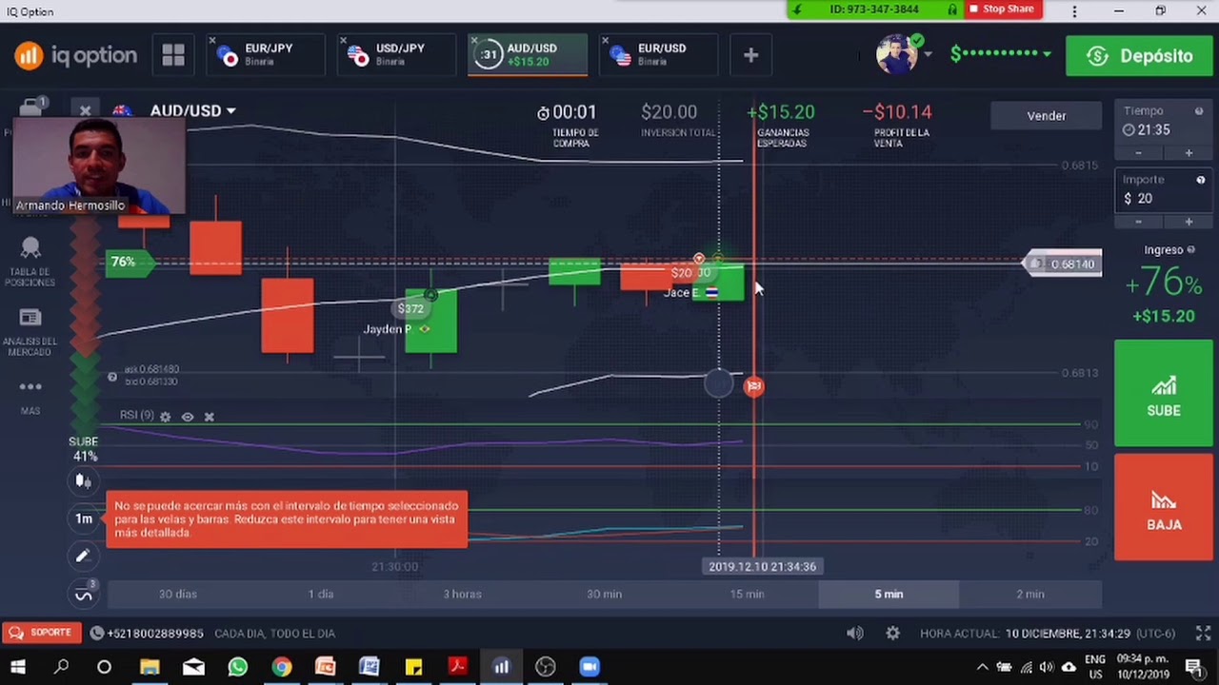Click the green SUBE button
This screenshot has height=685, width=1219.
coord(1164,393)
